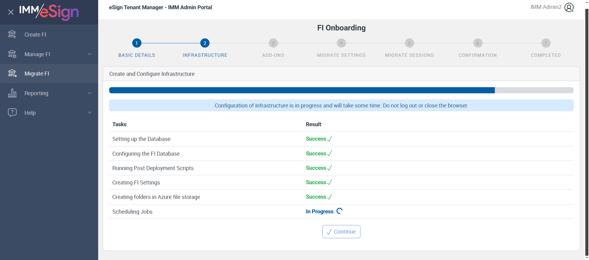
Task: Expand the Reporting chevron
Action: [90, 93]
